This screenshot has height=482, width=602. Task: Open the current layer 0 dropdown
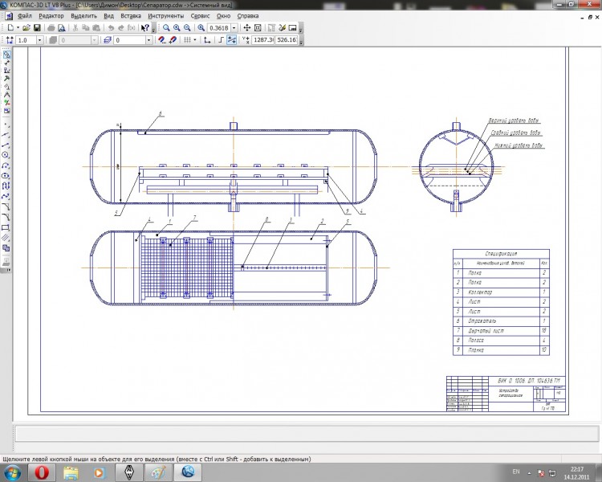point(148,40)
